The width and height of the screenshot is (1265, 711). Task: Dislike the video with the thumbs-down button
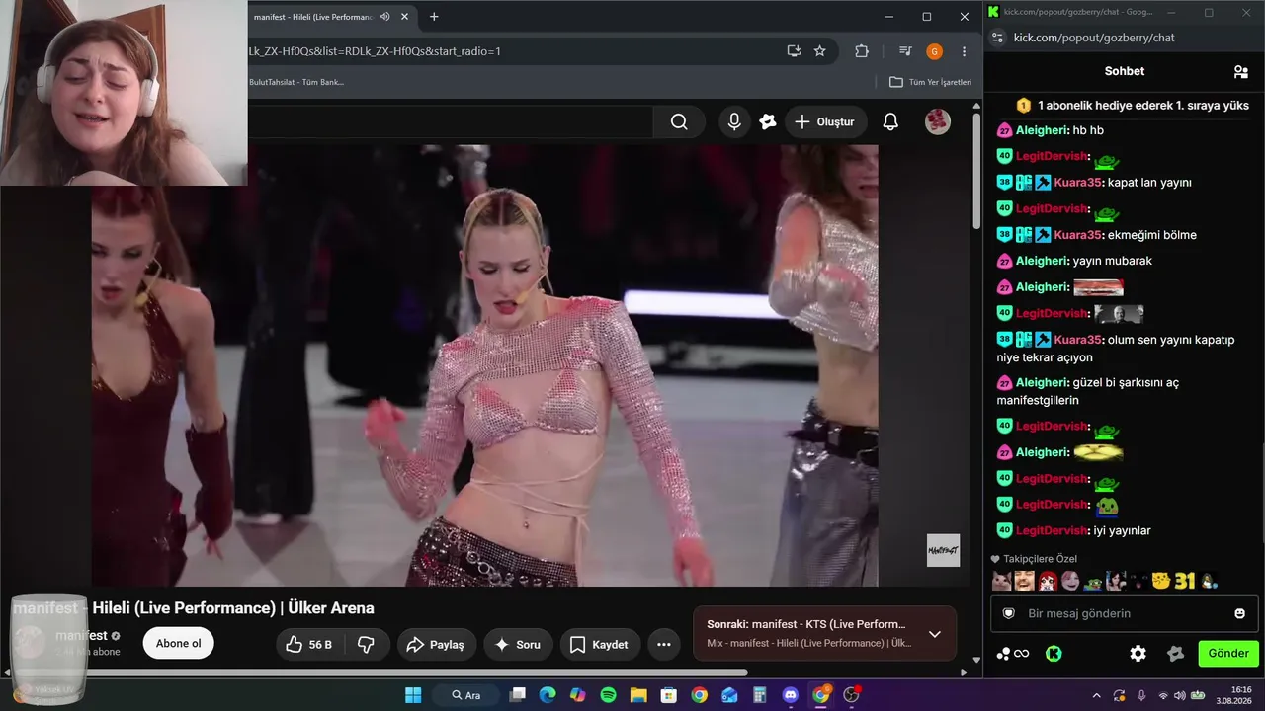(x=366, y=644)
